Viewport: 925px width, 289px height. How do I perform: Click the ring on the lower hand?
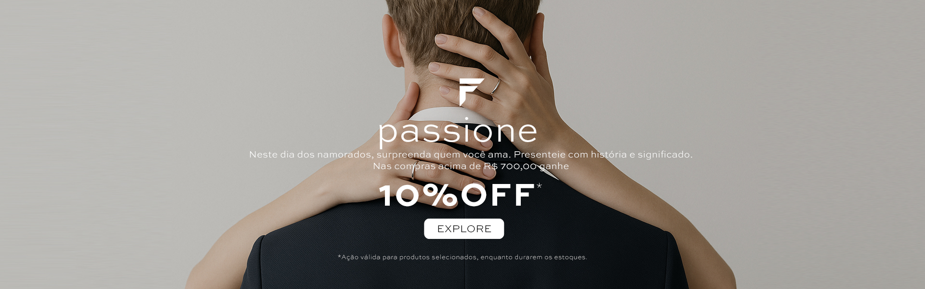[413, 172]
